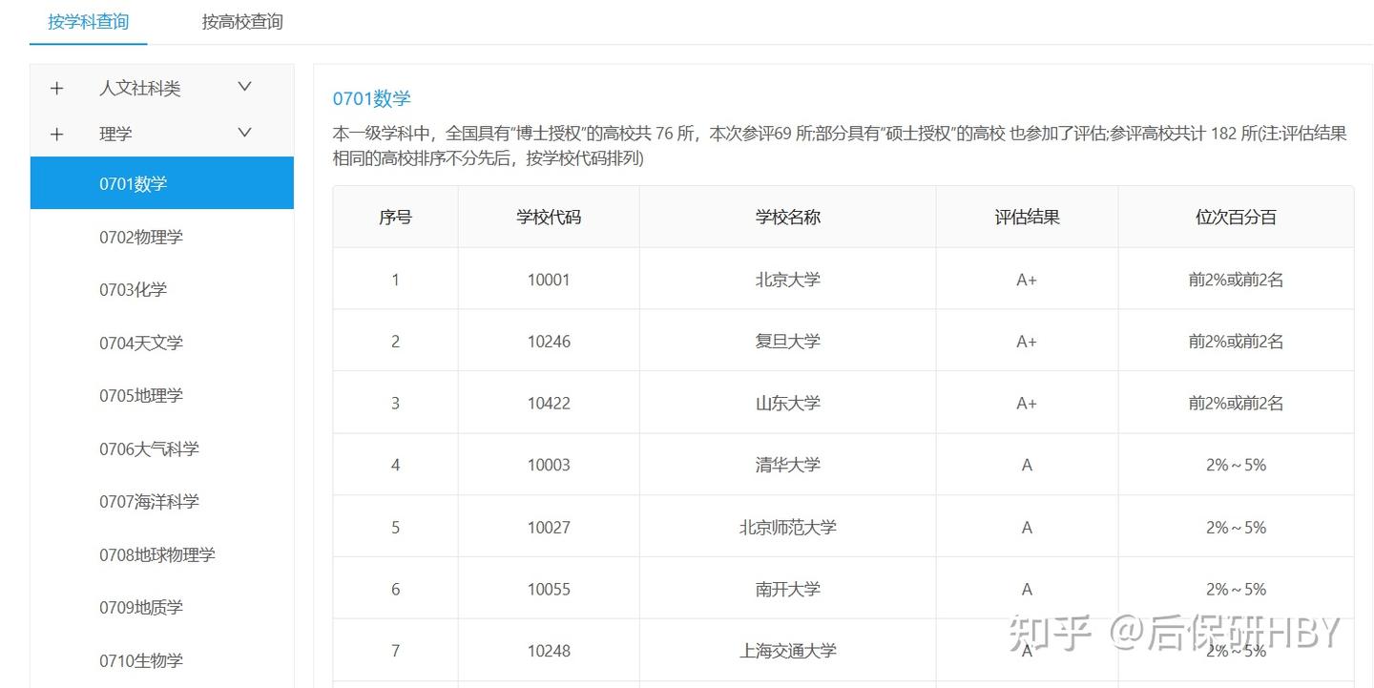Click row number 1 in 序号 column

tap(395, 280)
